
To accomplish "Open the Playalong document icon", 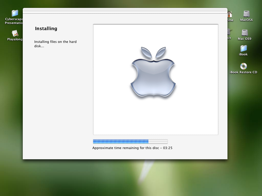I will [x=15, y=33].
